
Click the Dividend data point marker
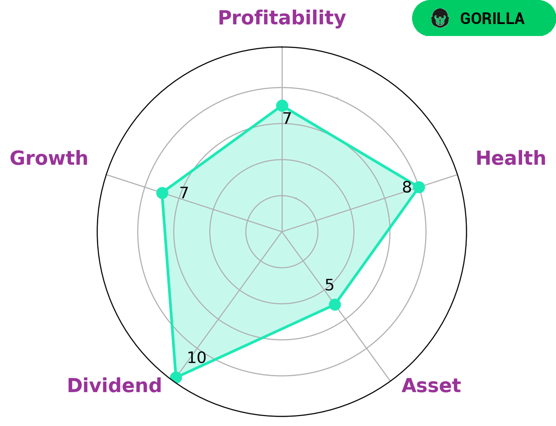[176, 378]
